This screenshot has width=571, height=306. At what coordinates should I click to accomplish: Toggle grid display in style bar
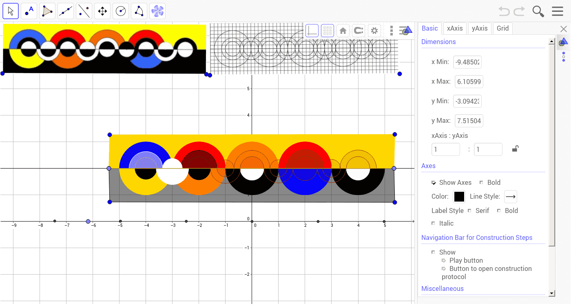pyautogui.click(x=328, y=31)
